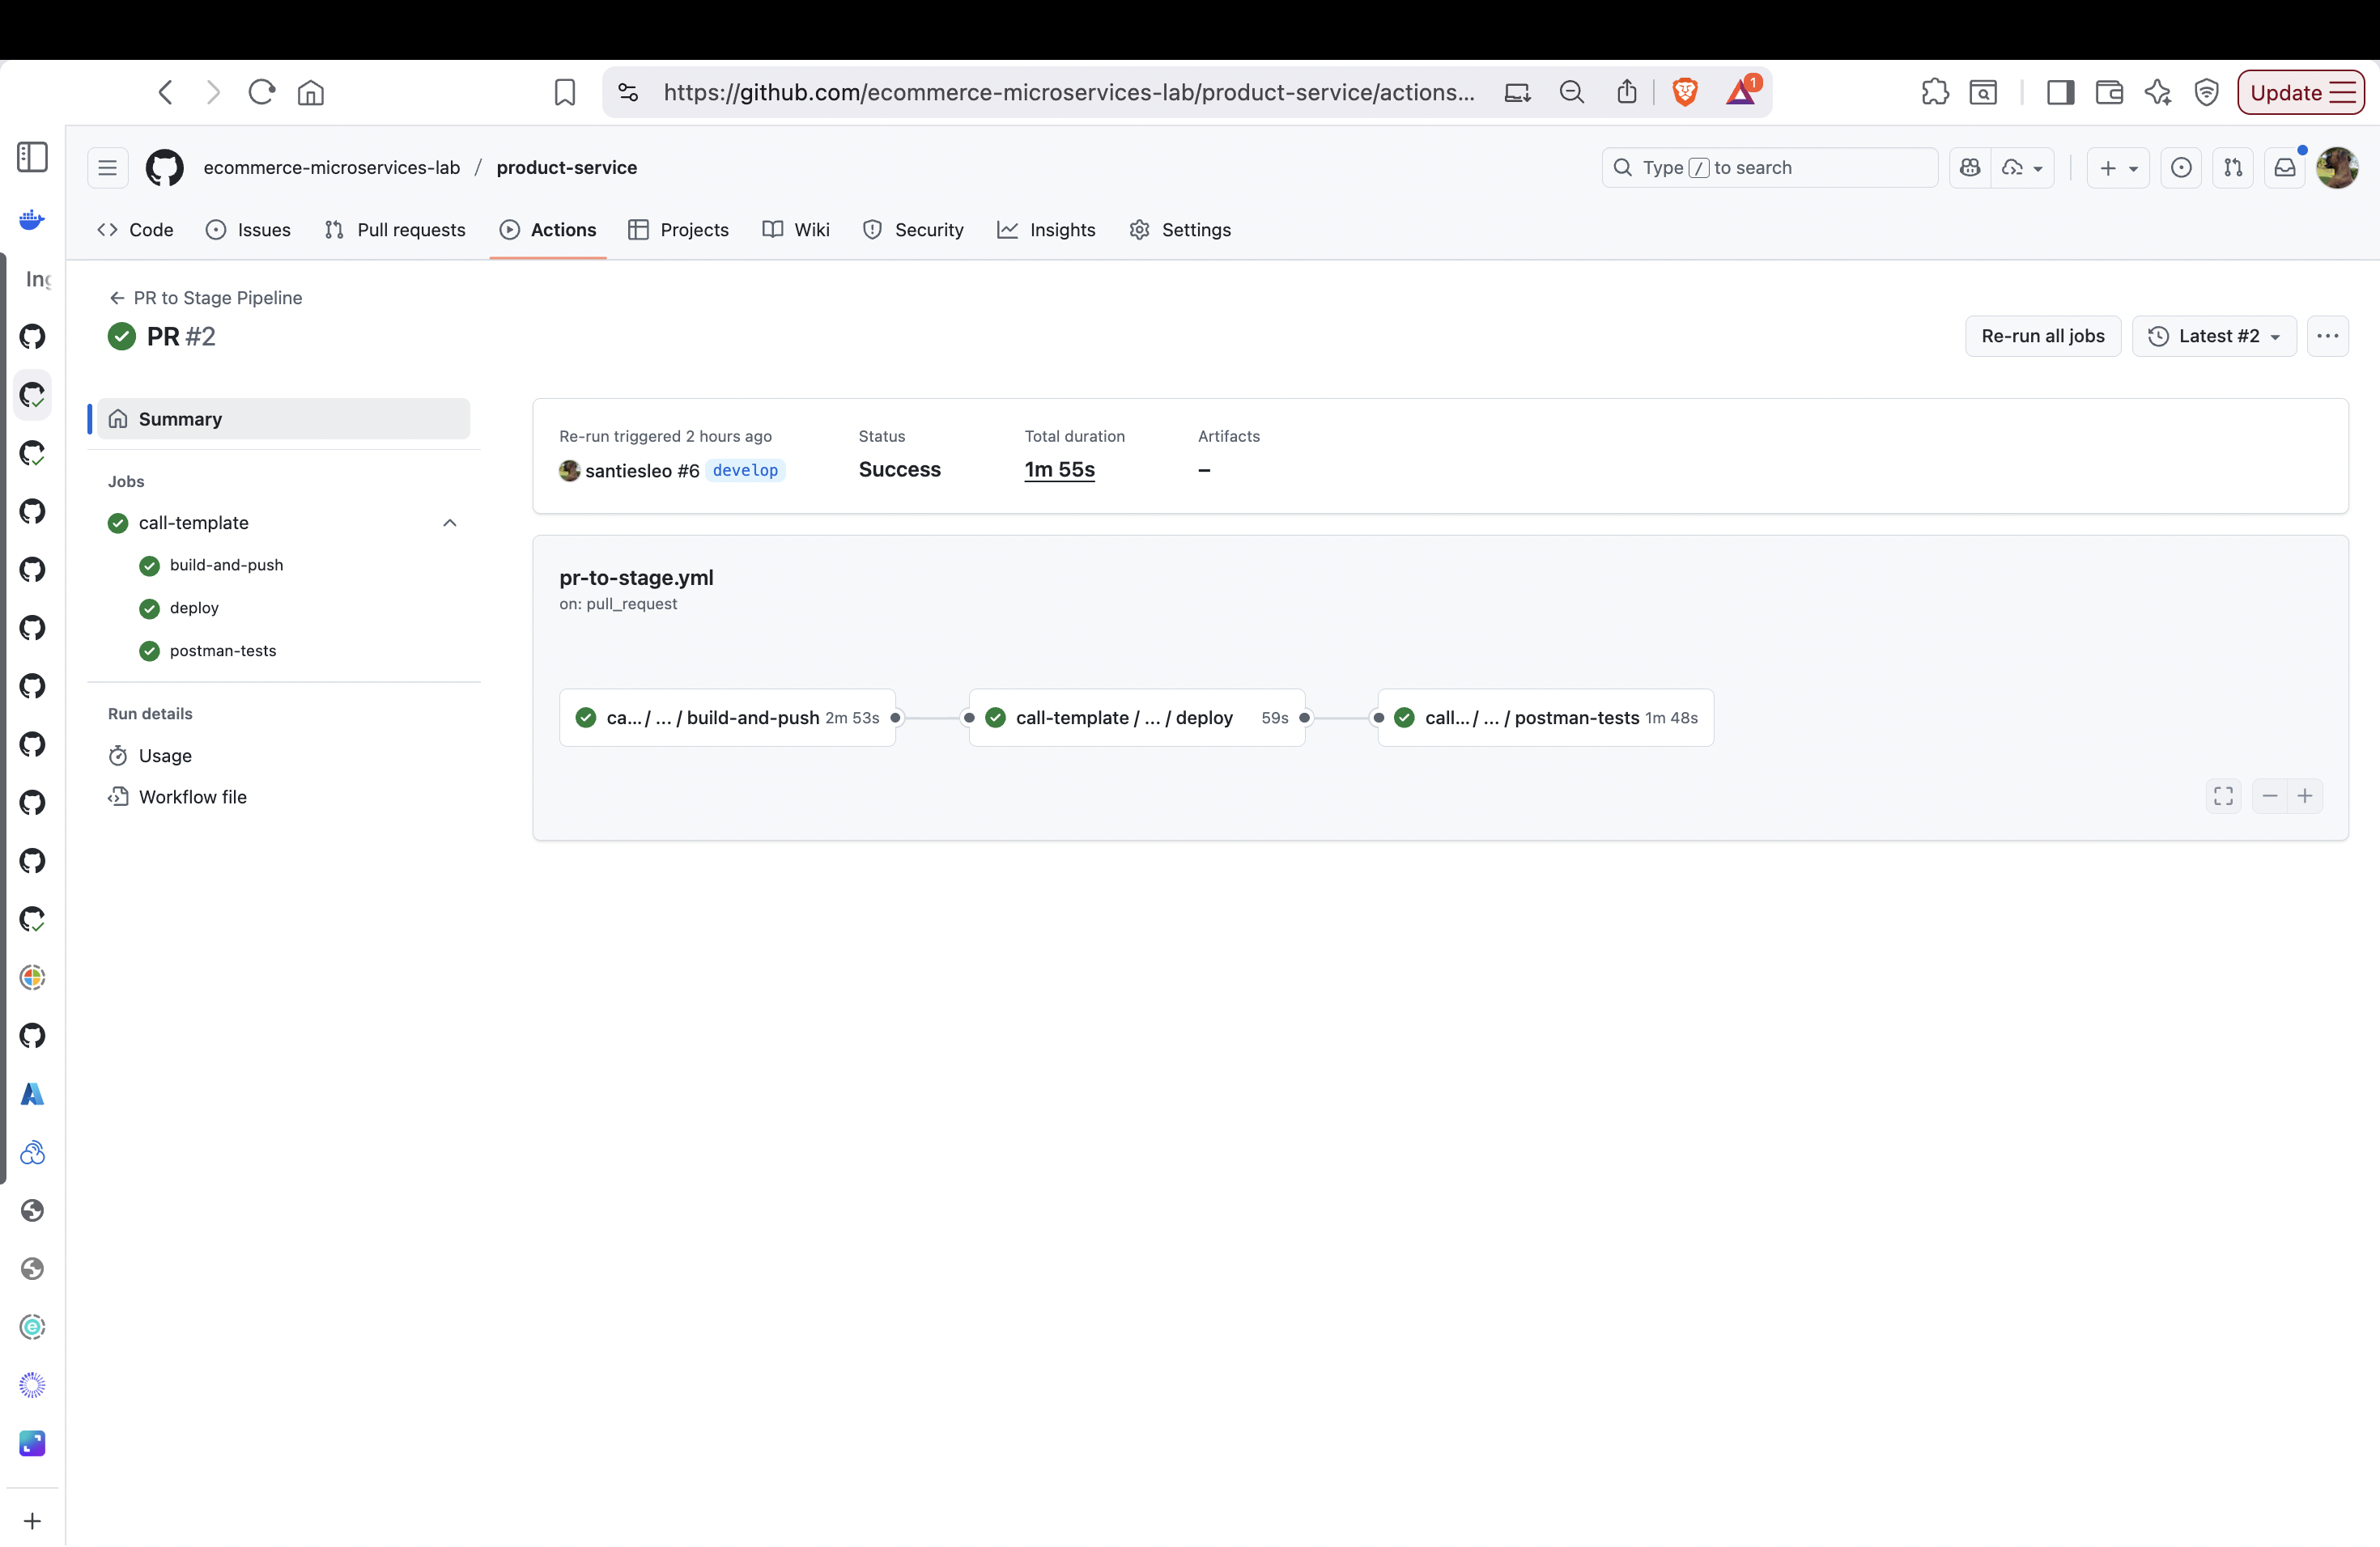This screenshot has height=1547, width=2380.
Task: Open Workflow file under Run details
Action: point(192,798)
